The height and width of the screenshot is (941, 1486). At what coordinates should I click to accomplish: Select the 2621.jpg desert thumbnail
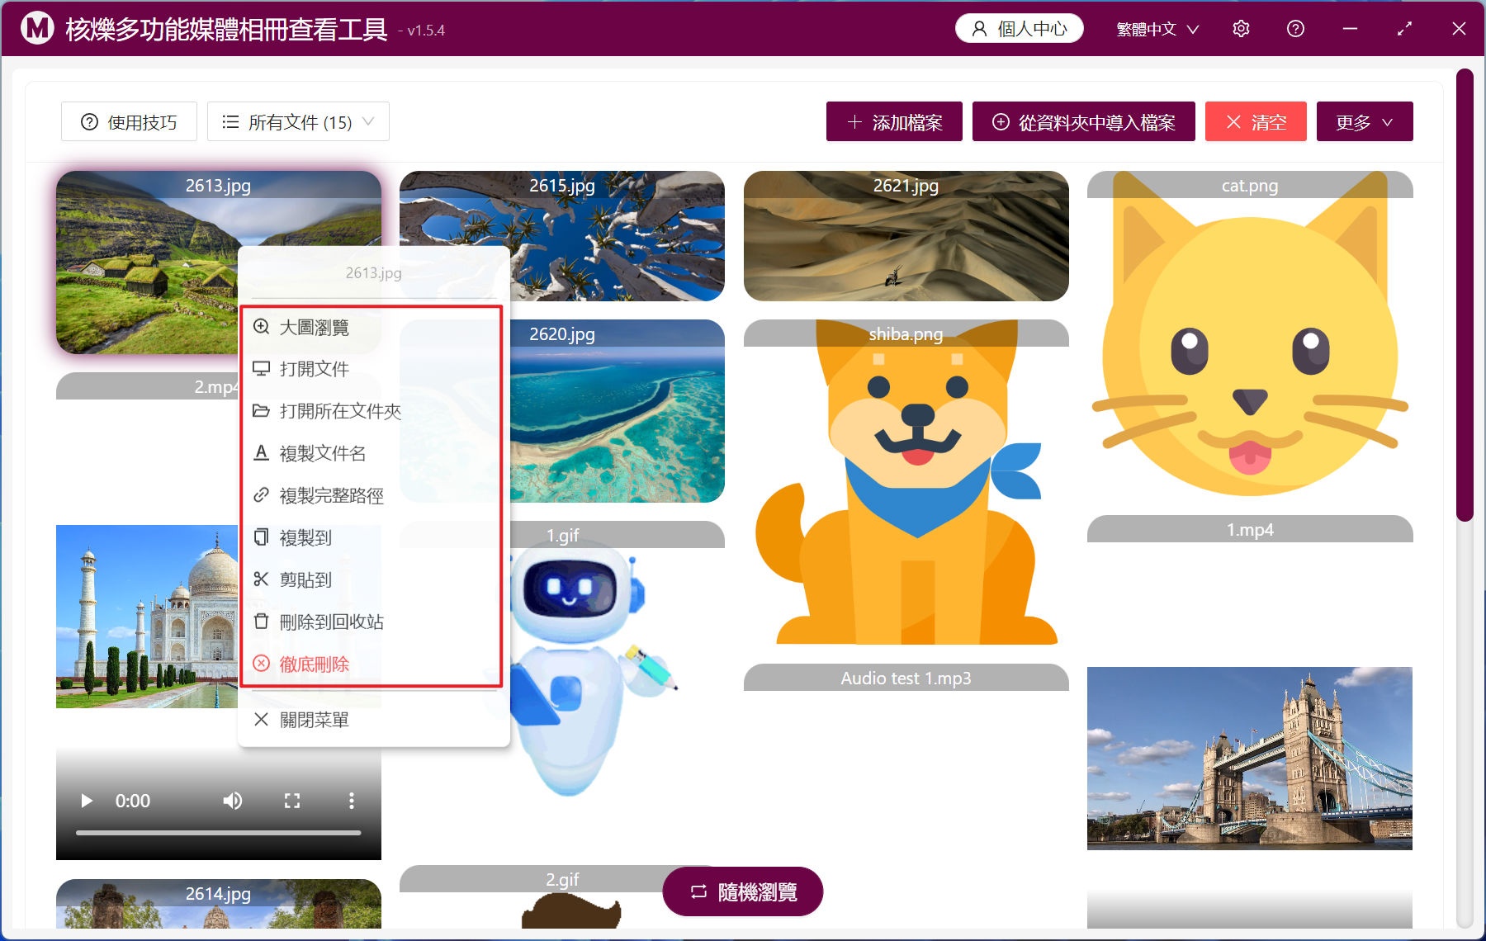tap(906, 236)
